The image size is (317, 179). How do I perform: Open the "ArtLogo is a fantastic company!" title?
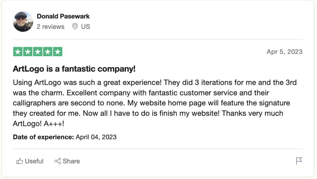74,69
